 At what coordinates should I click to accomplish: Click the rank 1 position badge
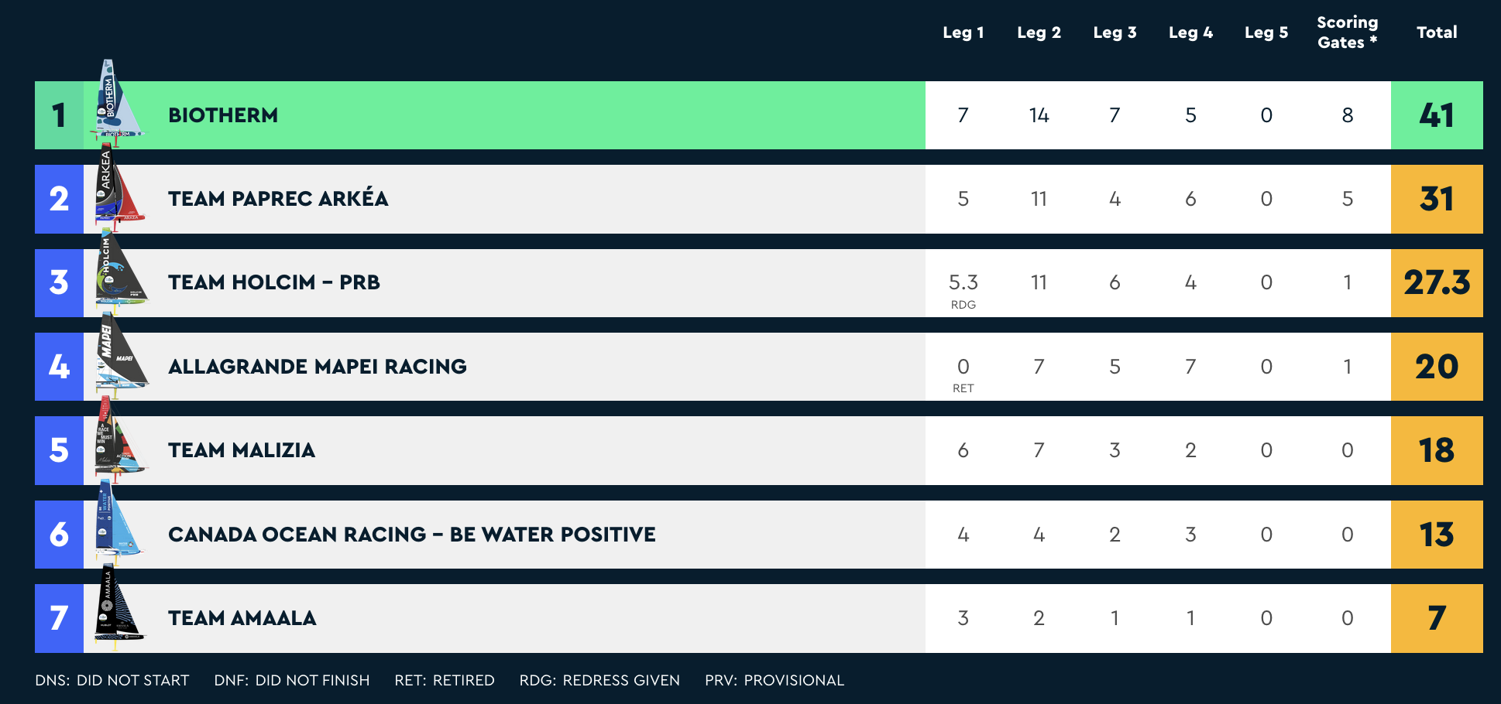coord(59,115)
